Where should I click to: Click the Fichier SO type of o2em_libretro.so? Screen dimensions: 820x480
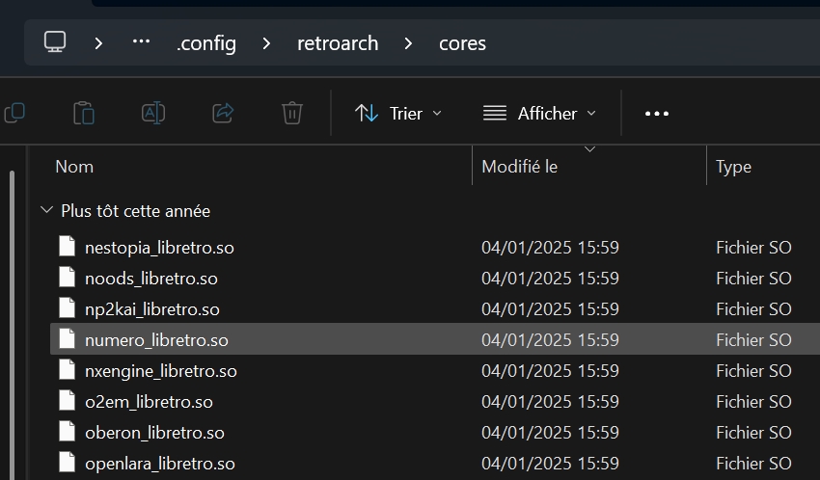point(753,401)
